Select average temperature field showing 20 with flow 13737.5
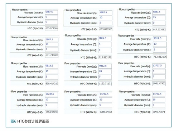The width and height of the screenshot is (179, 131). 159,100
